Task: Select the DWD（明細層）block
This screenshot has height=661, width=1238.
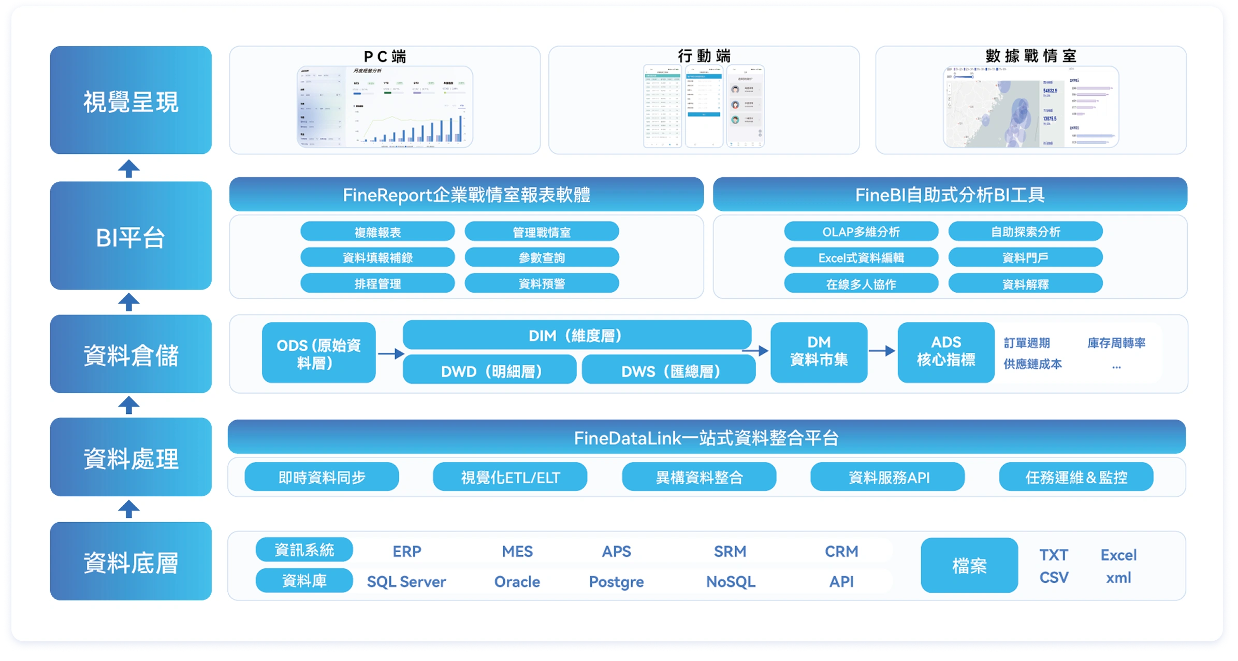Action: pos(489,370)
